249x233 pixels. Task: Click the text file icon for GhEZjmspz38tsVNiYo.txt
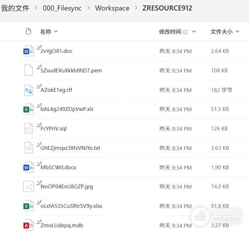click(x=29, y=148)
